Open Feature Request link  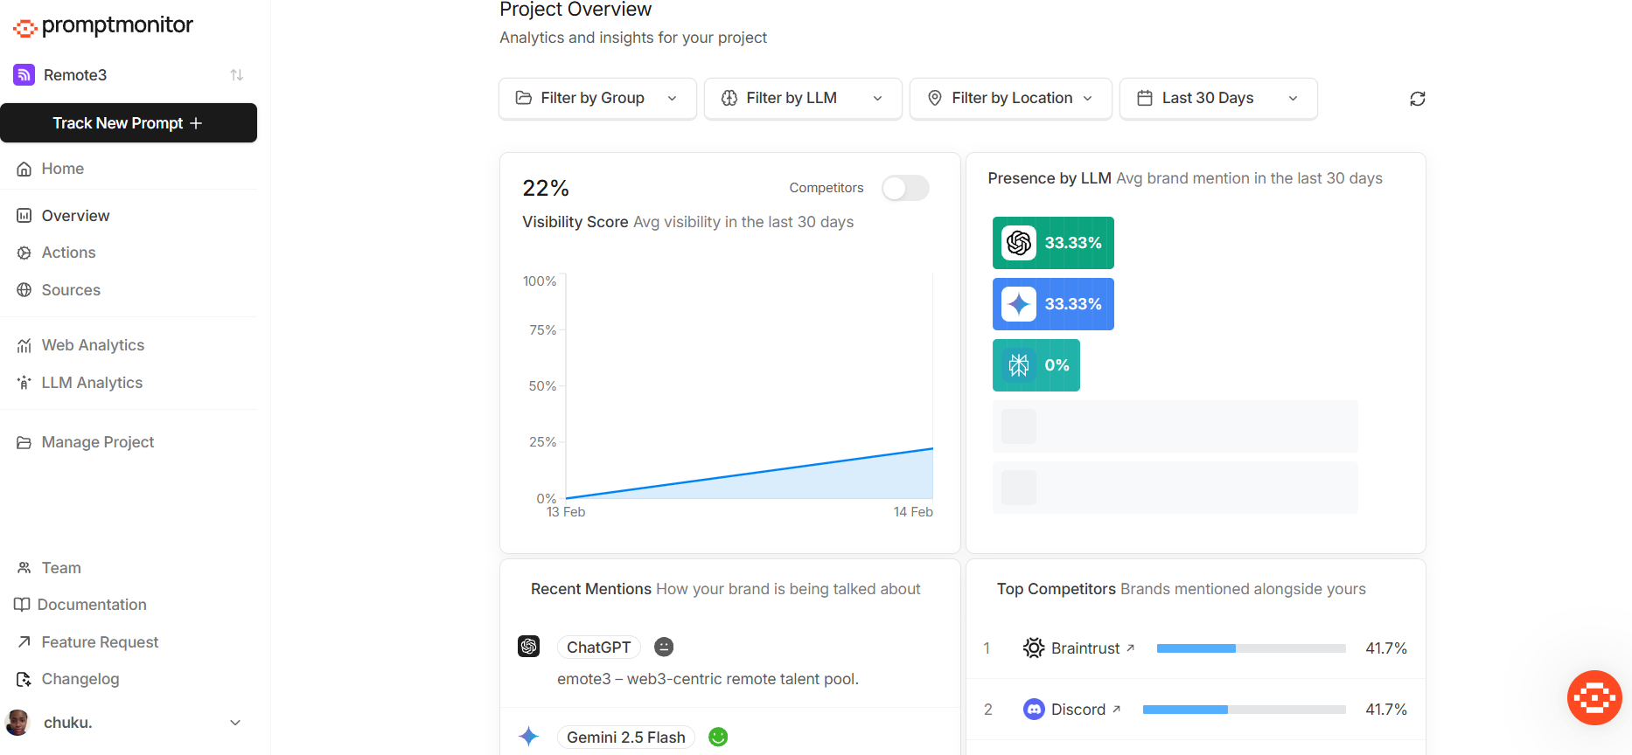click(100, 642)
